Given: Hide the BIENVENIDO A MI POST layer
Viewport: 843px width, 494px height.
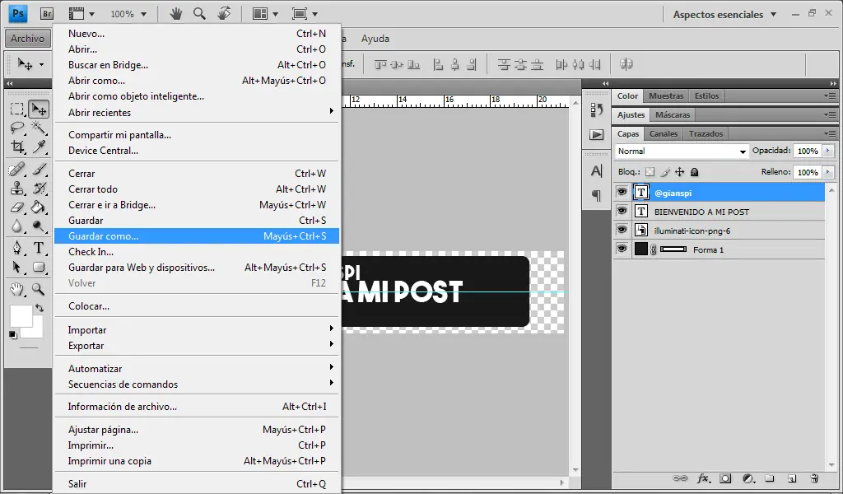Looking at the screenshot, I should pyautogui.click(x=622, y=212).
